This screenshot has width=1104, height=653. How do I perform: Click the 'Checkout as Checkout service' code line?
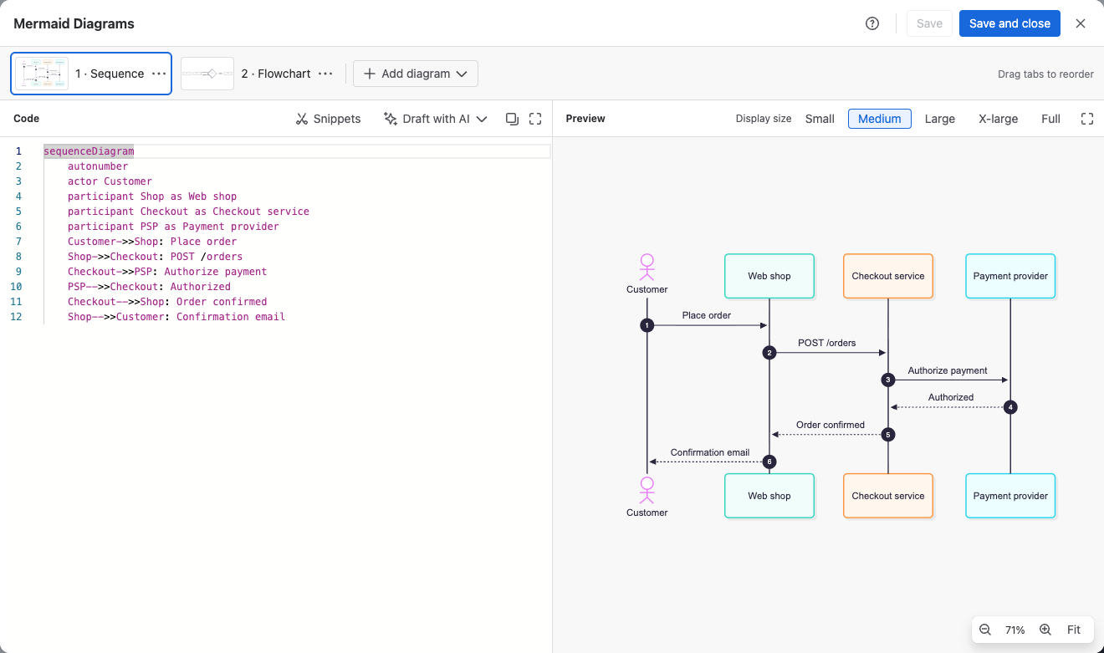click(x=188, y=212)
